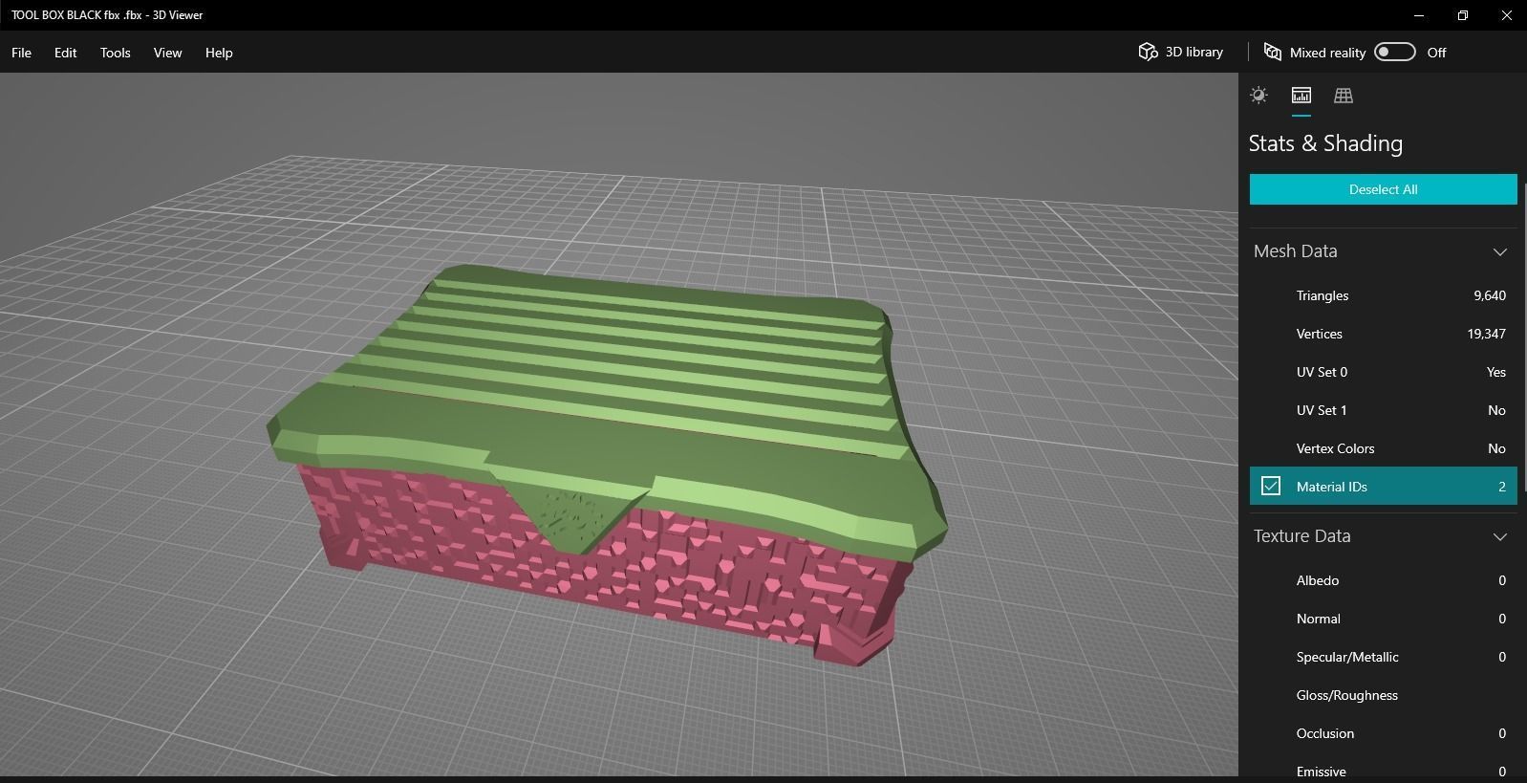This screenshot has width=1527, height=783.
Task: Uncheck the Material IDs checkbox
Action: (x=1270, y=486)
